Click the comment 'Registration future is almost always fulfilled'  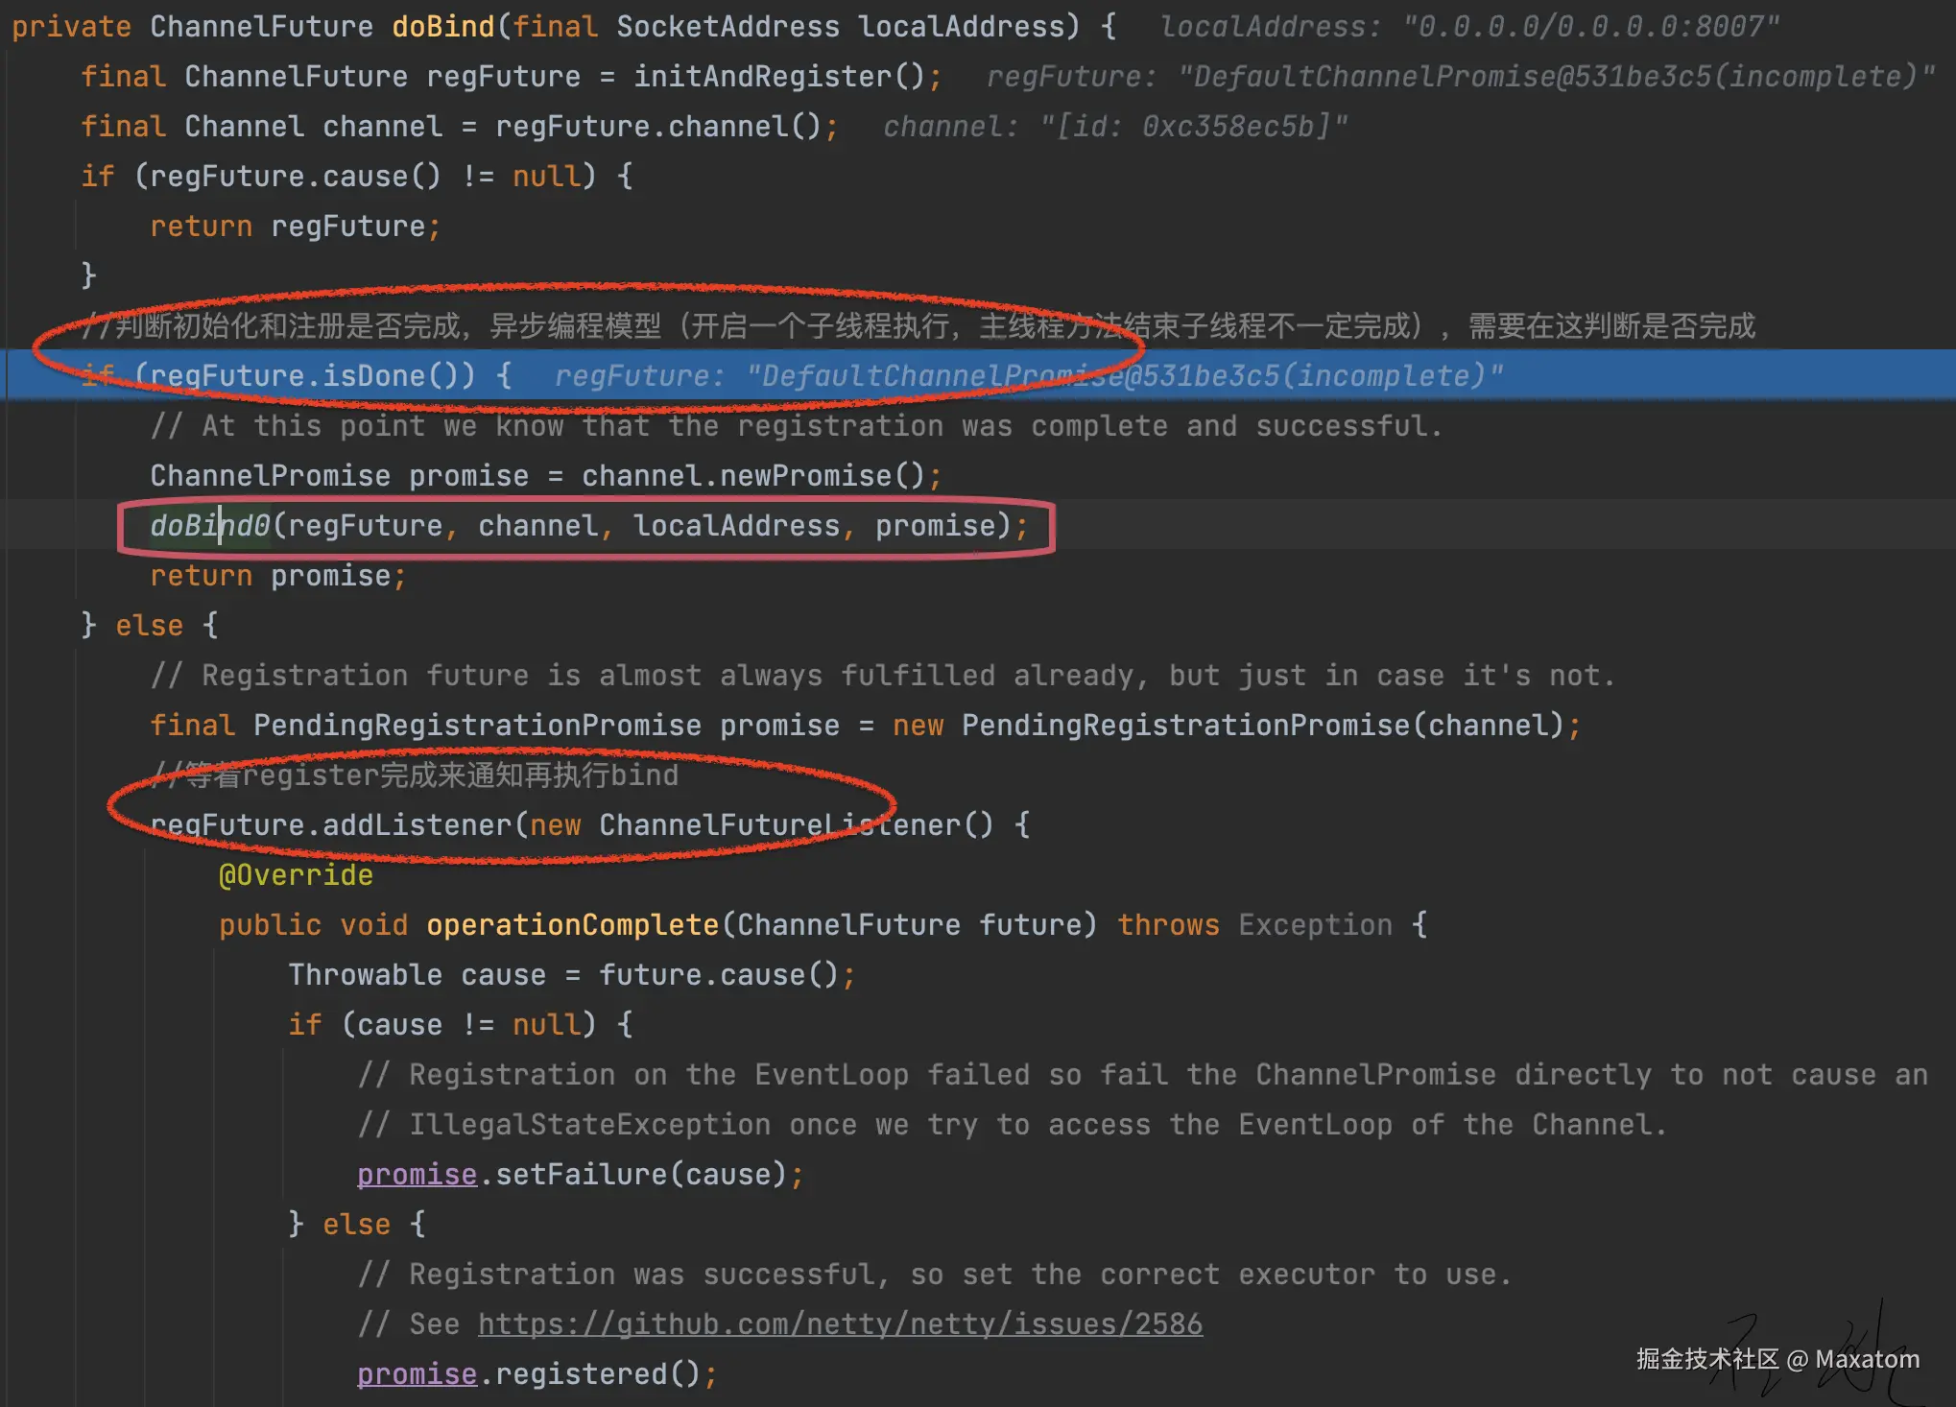883,675
